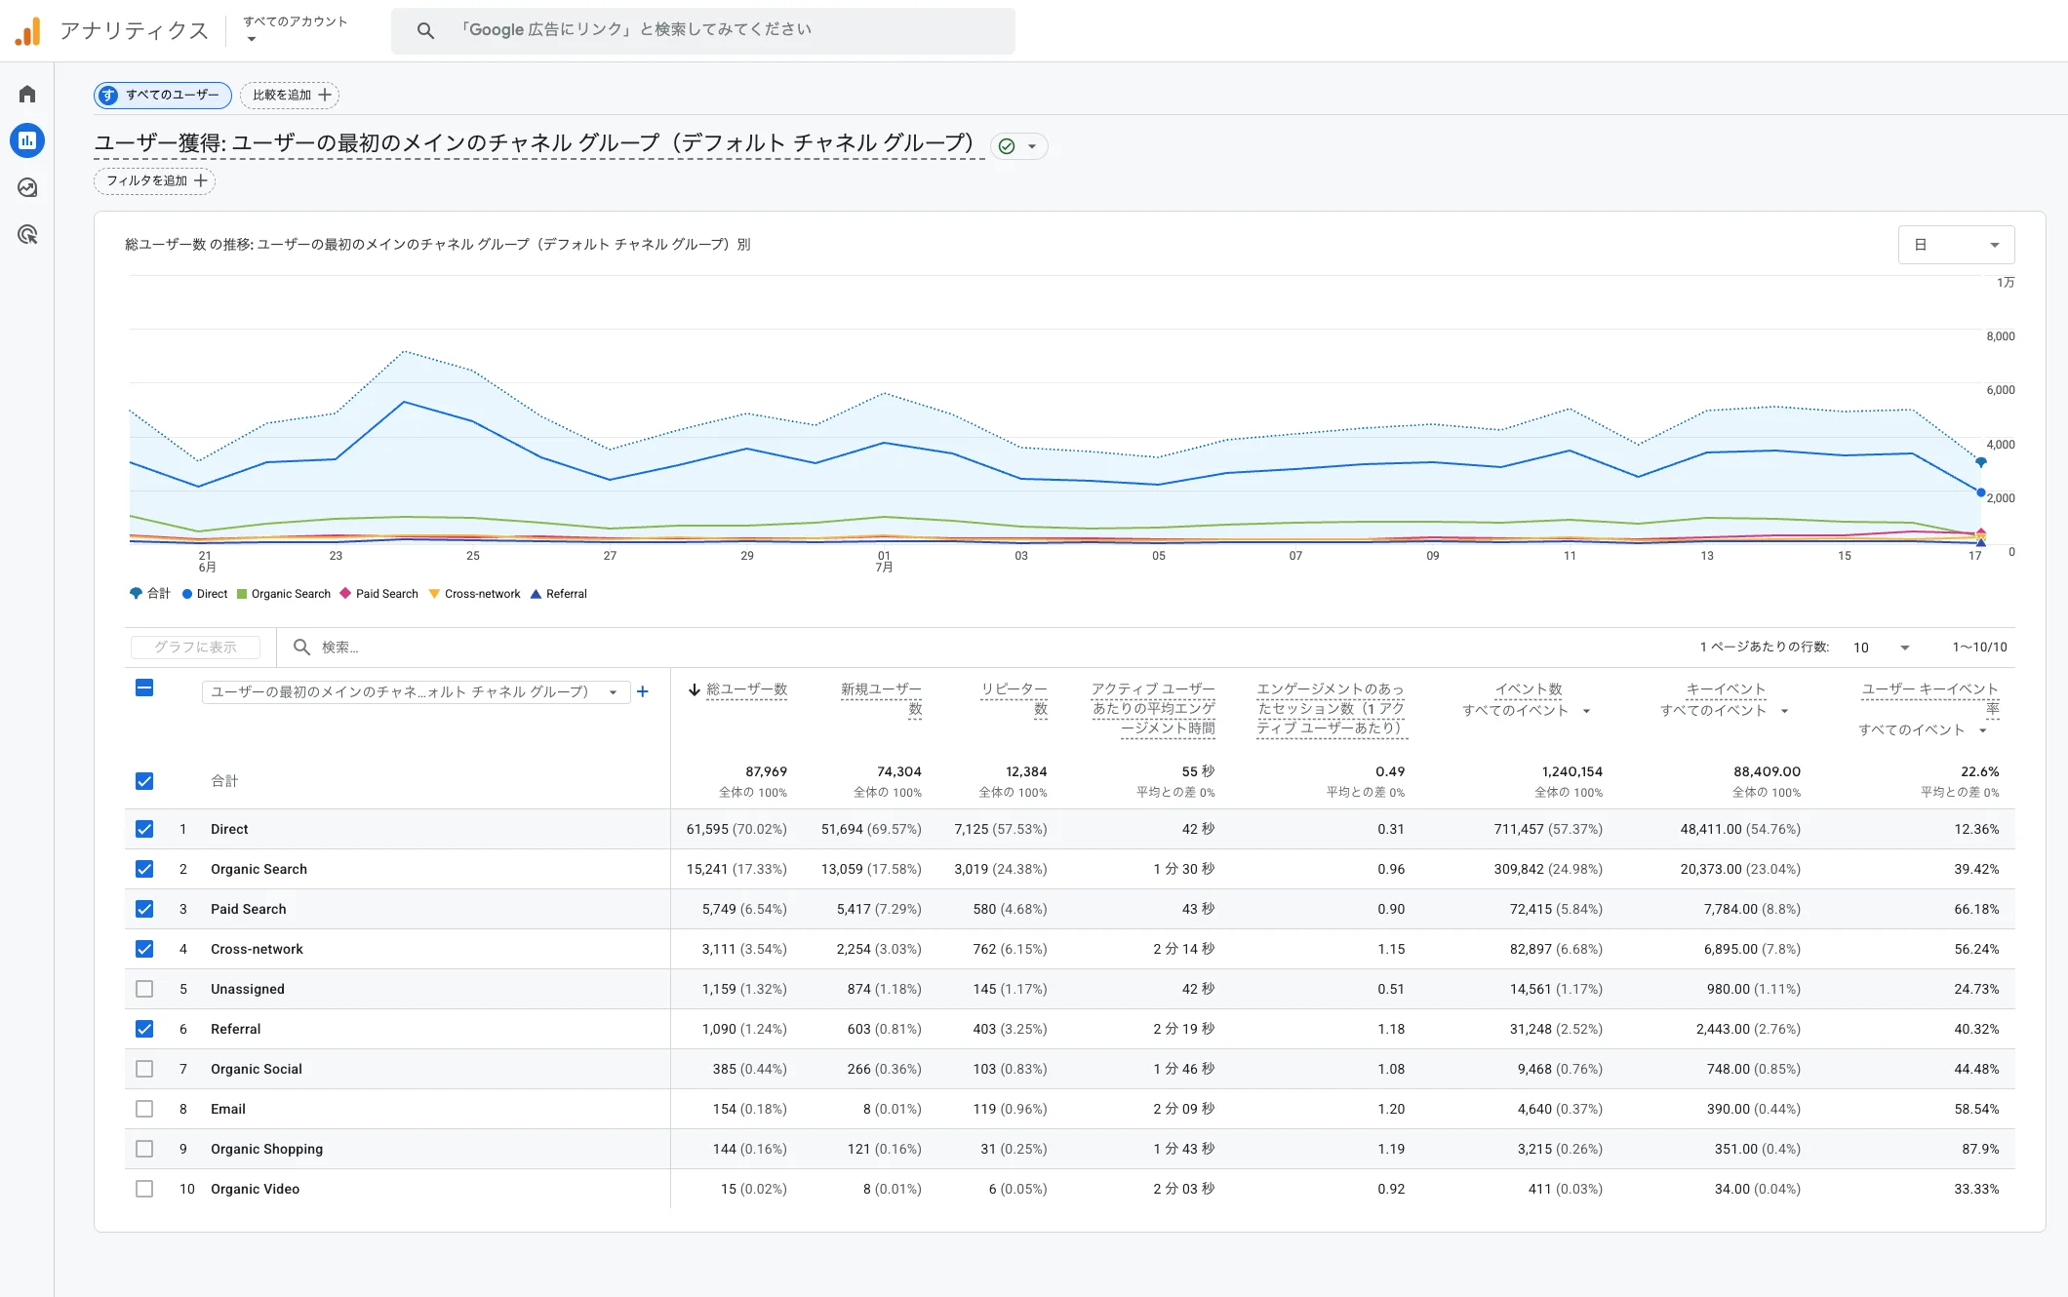The height and width of the screenshot is (1297, 2068).
Task: Click the Google Analytics logo
Action: (x=28, y=31)
